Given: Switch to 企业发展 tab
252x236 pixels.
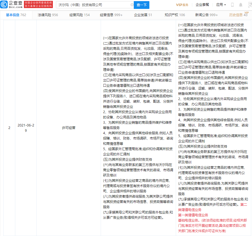Looking at the screenshot, I should click(x=143, y=15).
